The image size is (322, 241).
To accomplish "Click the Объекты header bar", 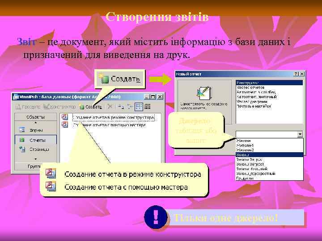I will 36,117.
